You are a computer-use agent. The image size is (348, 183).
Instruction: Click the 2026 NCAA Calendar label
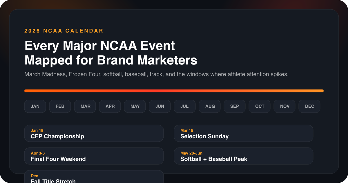coord(64,31)
